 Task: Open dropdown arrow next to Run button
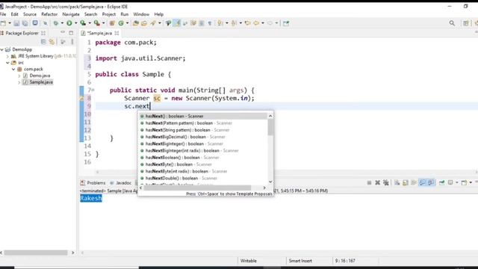[76, 23]
